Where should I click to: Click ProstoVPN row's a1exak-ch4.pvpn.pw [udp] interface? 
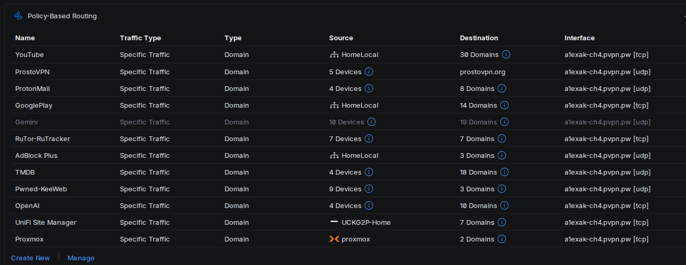pyautogui.click(x=608, y=72)
